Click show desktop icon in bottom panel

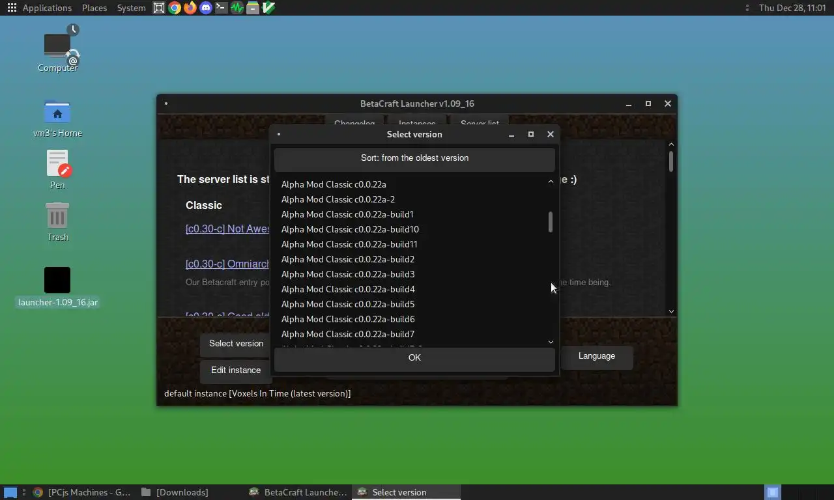(10, 492)
